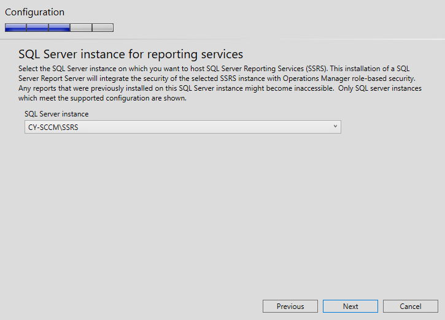Go back with the Previous button
445x320 pixels.
pyautogui.click(x=290, y=306)
